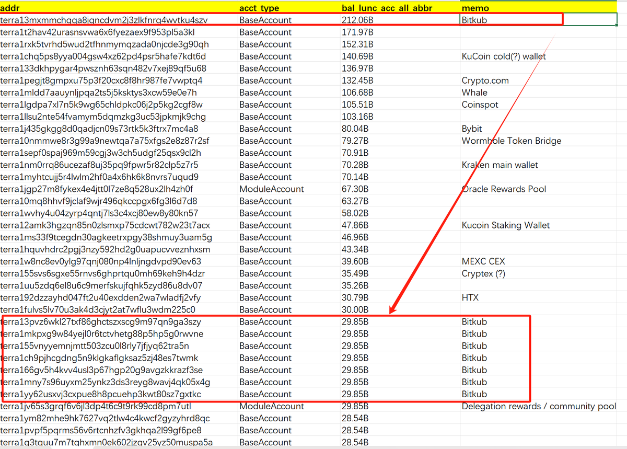627x449 pixels.
Task: Select the Cryptex (?) memo cell
Action: click(538, 273)
